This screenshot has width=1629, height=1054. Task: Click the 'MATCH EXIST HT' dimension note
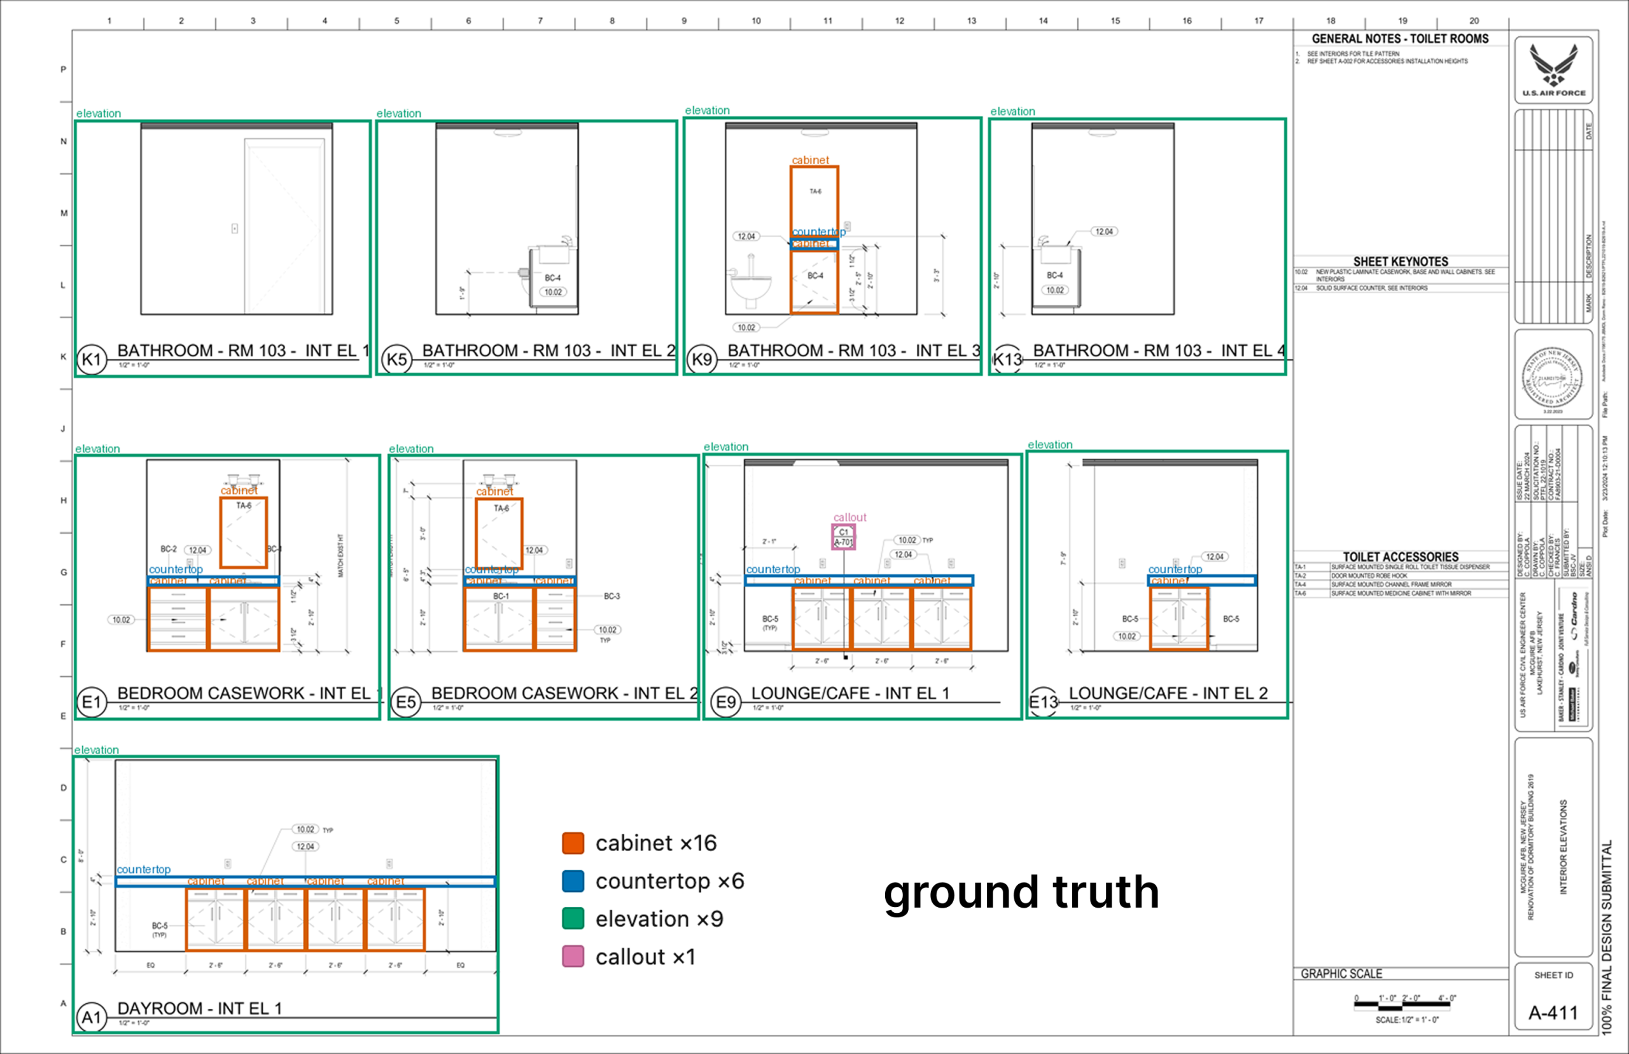340,556
